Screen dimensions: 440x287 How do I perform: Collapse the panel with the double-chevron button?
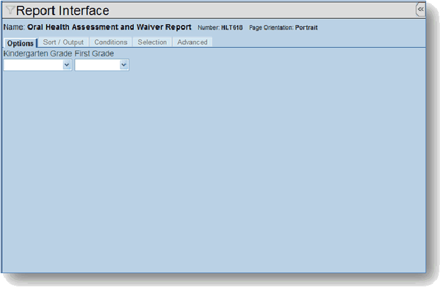tap(421, 9)
